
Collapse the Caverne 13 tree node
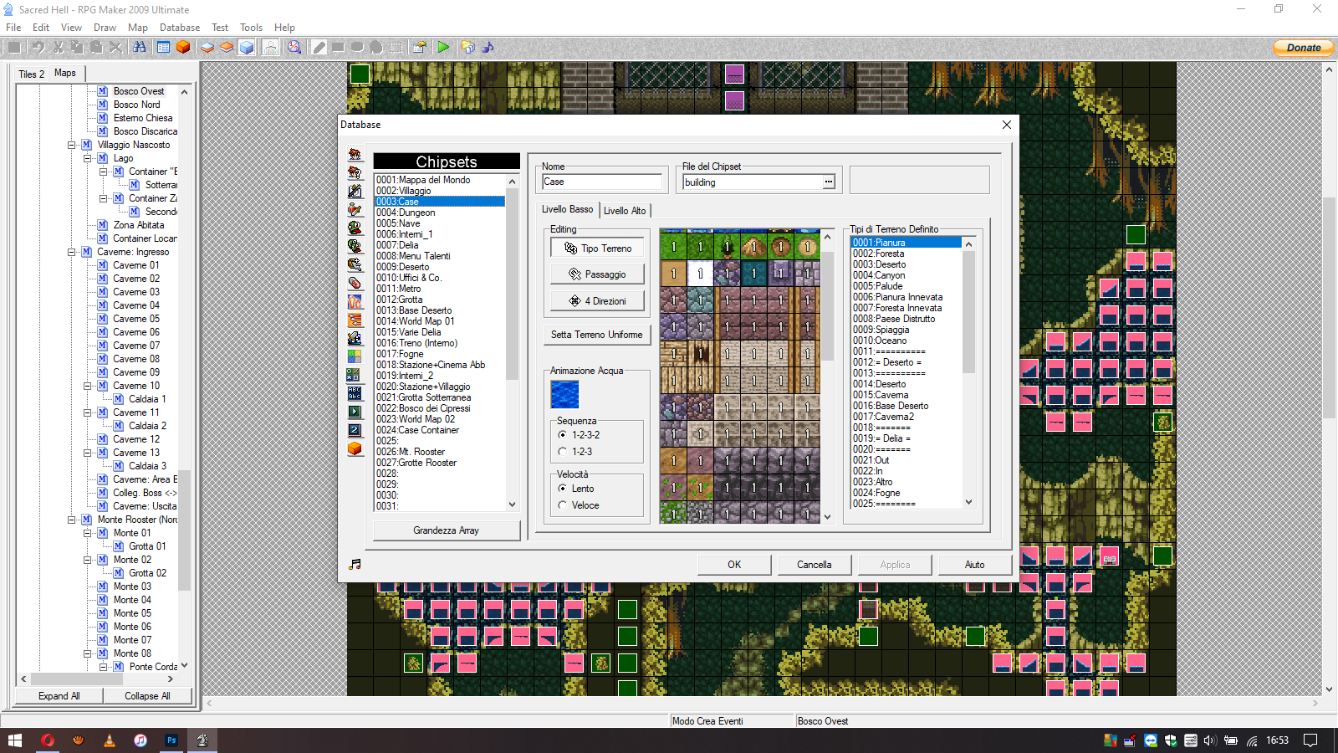pos(87,453)
